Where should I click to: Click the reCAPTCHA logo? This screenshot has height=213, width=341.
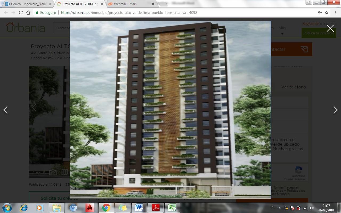click(298, 170)
